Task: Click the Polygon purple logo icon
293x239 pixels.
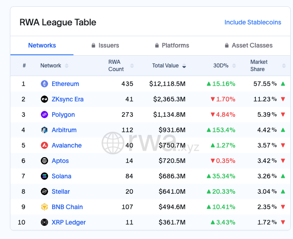Action: point(44,115)
